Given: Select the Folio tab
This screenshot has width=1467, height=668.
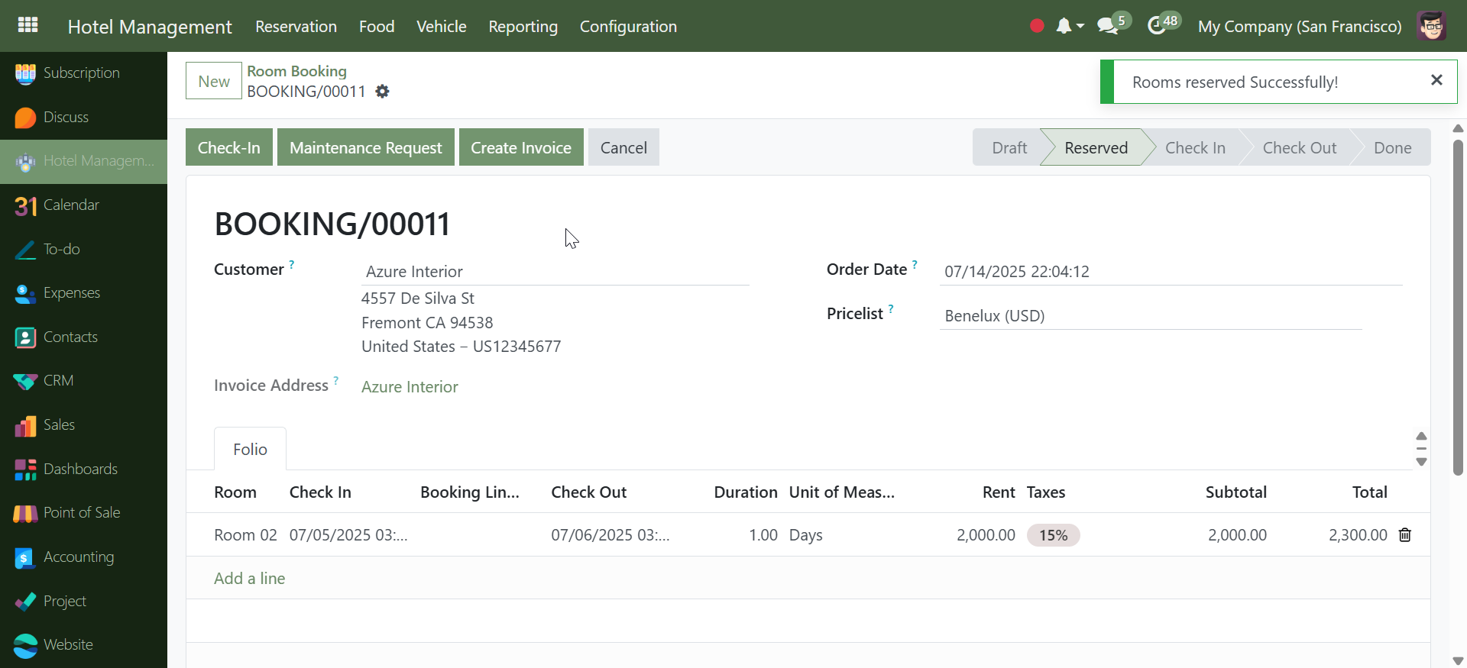Looking at the screenshot, I should click(x=250, y=449).
